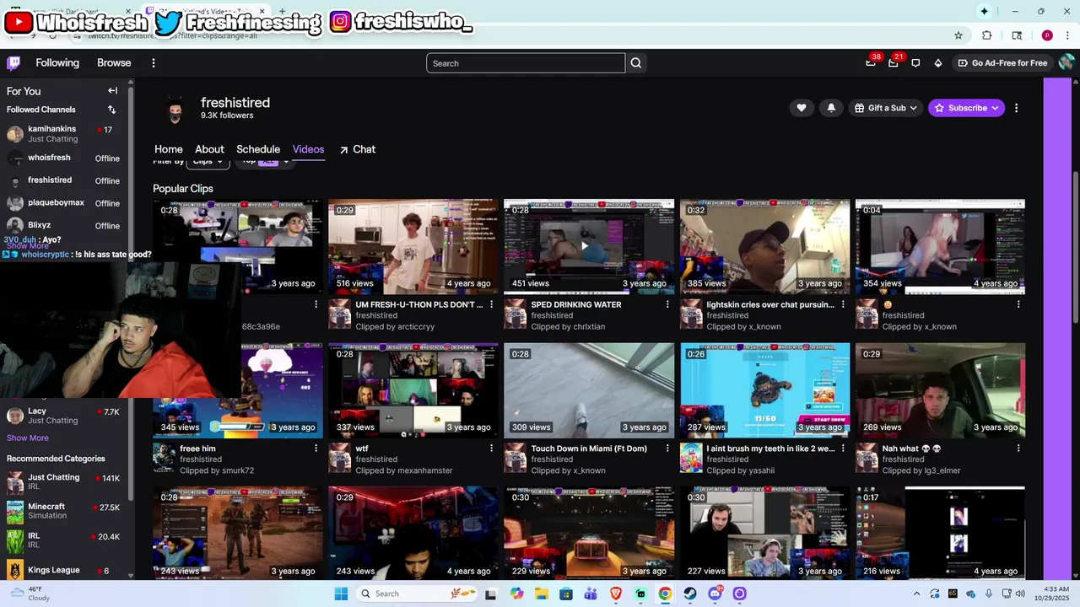
Task: Show hidden system tray icons
Action: pos(916,594)
